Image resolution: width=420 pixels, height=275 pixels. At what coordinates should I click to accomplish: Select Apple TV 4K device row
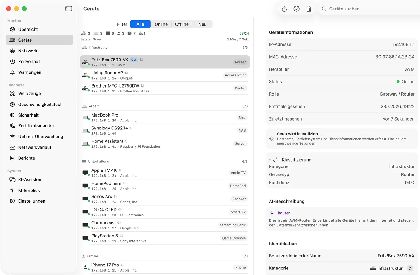pyautogui.click(x=165, y=173)
